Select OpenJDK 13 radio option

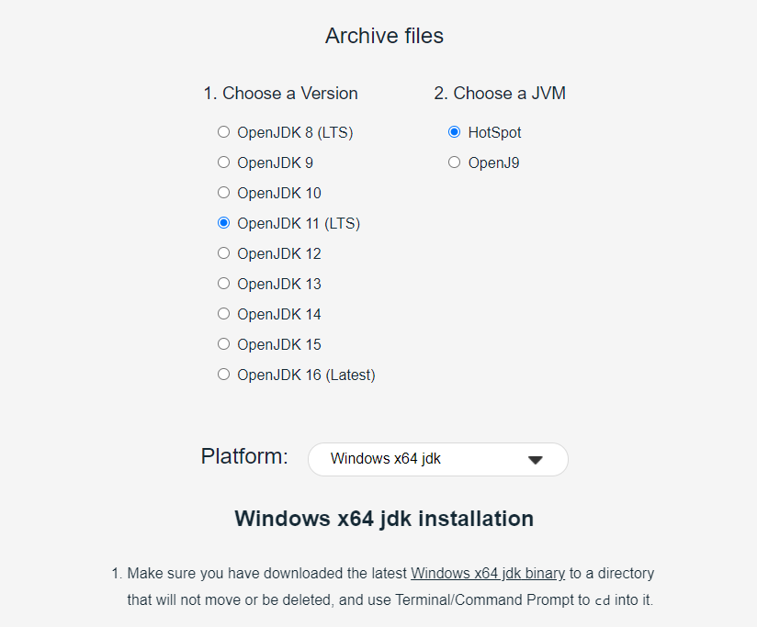pyautogui.click(x=223, y=284)
